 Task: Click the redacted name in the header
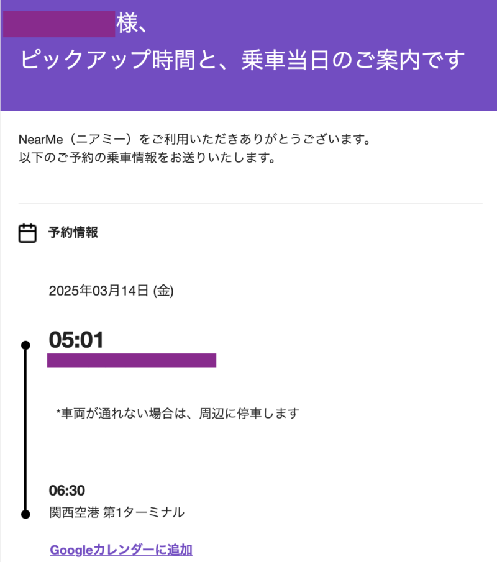pos(59,24)
